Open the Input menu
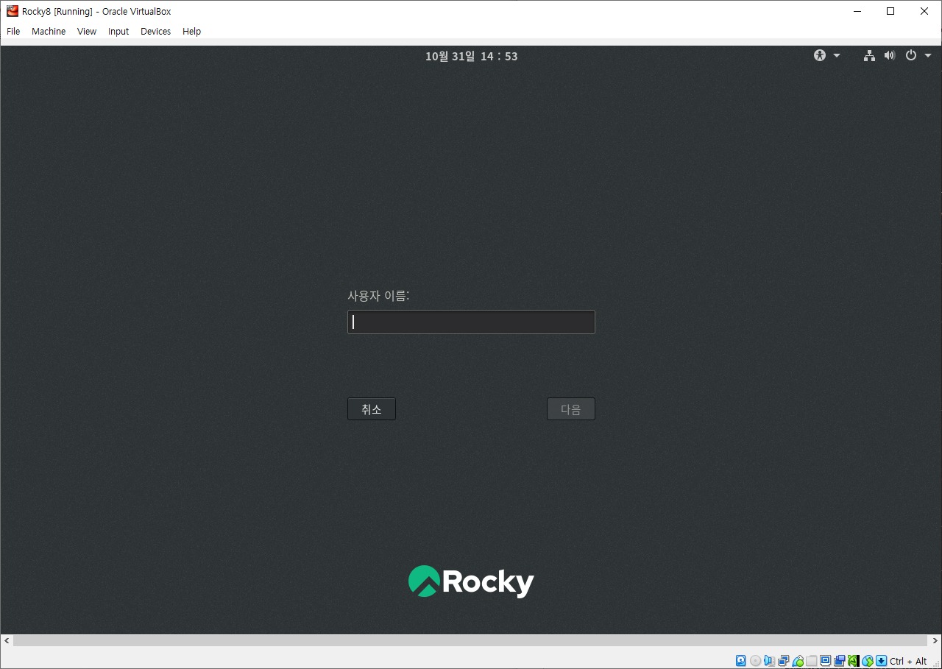This screenshot has width=942, height=669. [118, 32]
